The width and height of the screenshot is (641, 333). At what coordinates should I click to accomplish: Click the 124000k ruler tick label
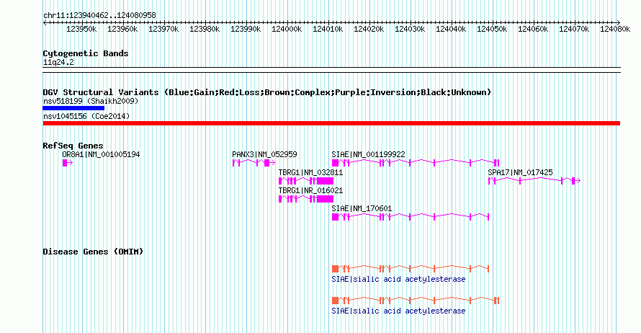287,30
